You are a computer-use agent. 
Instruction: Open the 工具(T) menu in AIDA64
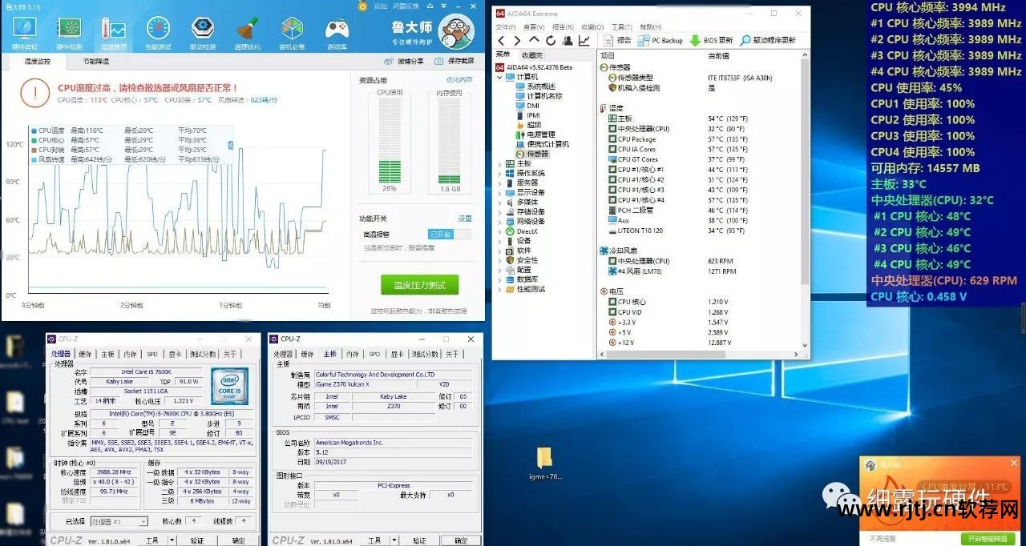point(621,26)
